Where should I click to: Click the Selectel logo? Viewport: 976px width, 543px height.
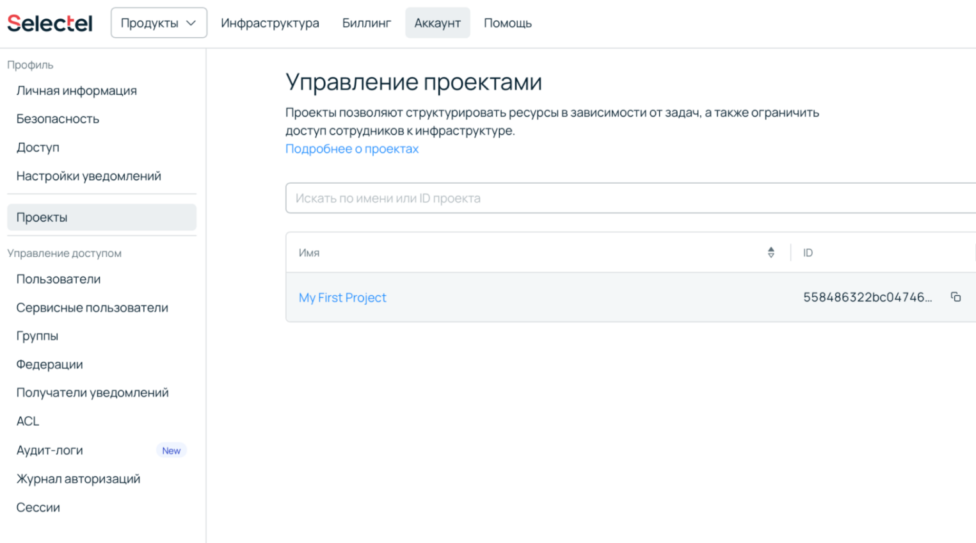49,22
